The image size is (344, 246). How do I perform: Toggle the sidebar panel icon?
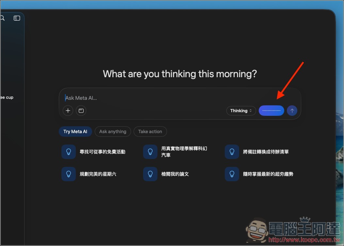17,18
